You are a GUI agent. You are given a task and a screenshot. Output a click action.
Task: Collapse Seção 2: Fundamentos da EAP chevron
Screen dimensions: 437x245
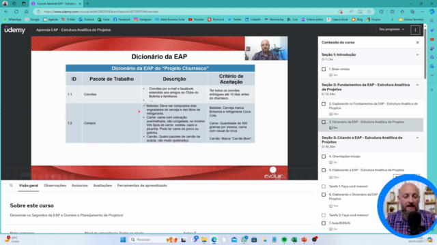[417, 85]
